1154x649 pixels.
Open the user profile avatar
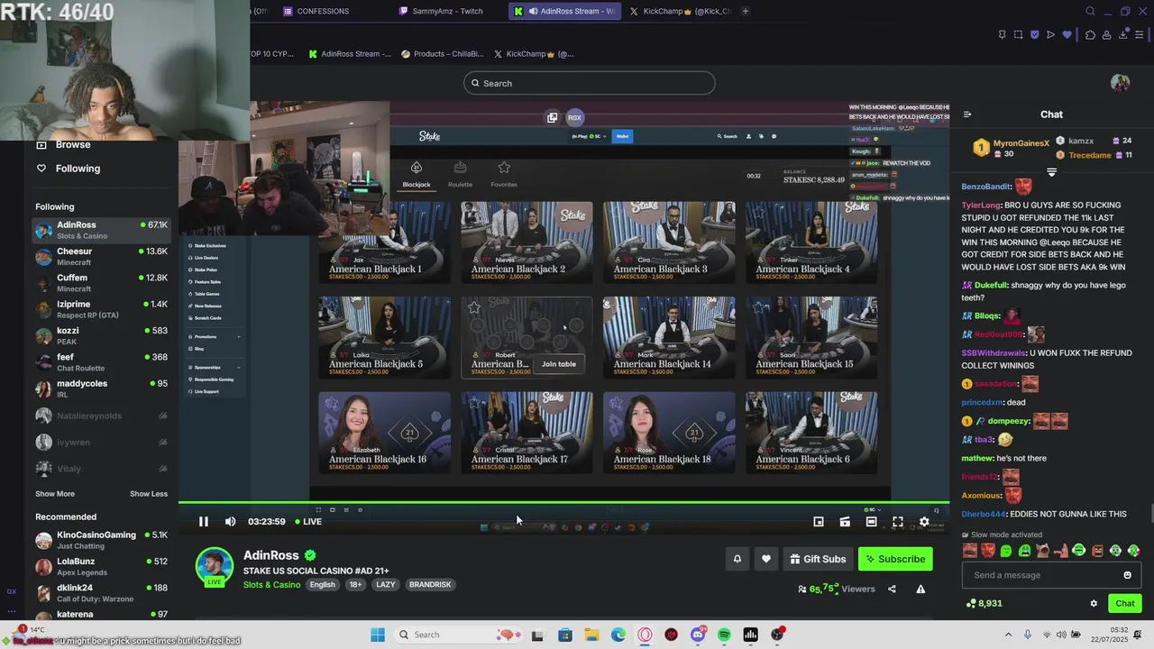1121,83
